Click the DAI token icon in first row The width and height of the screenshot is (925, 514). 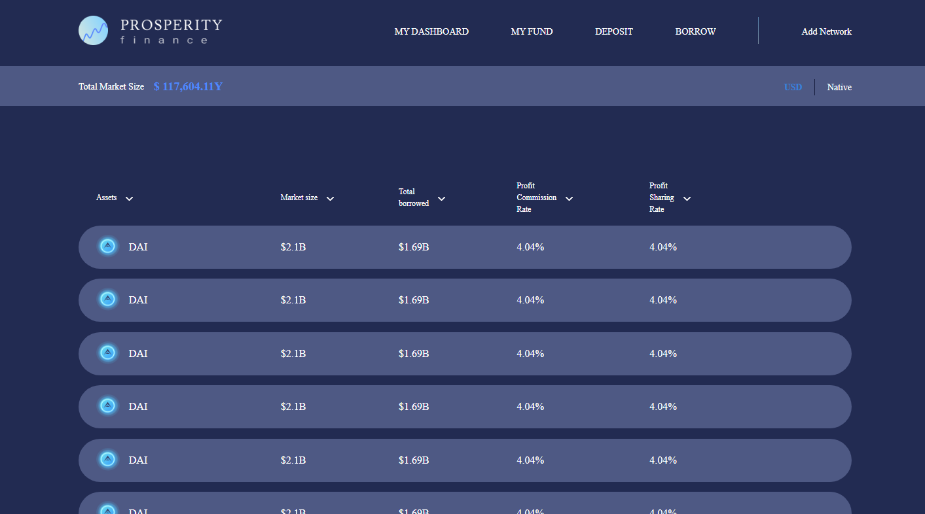[108, 247]
